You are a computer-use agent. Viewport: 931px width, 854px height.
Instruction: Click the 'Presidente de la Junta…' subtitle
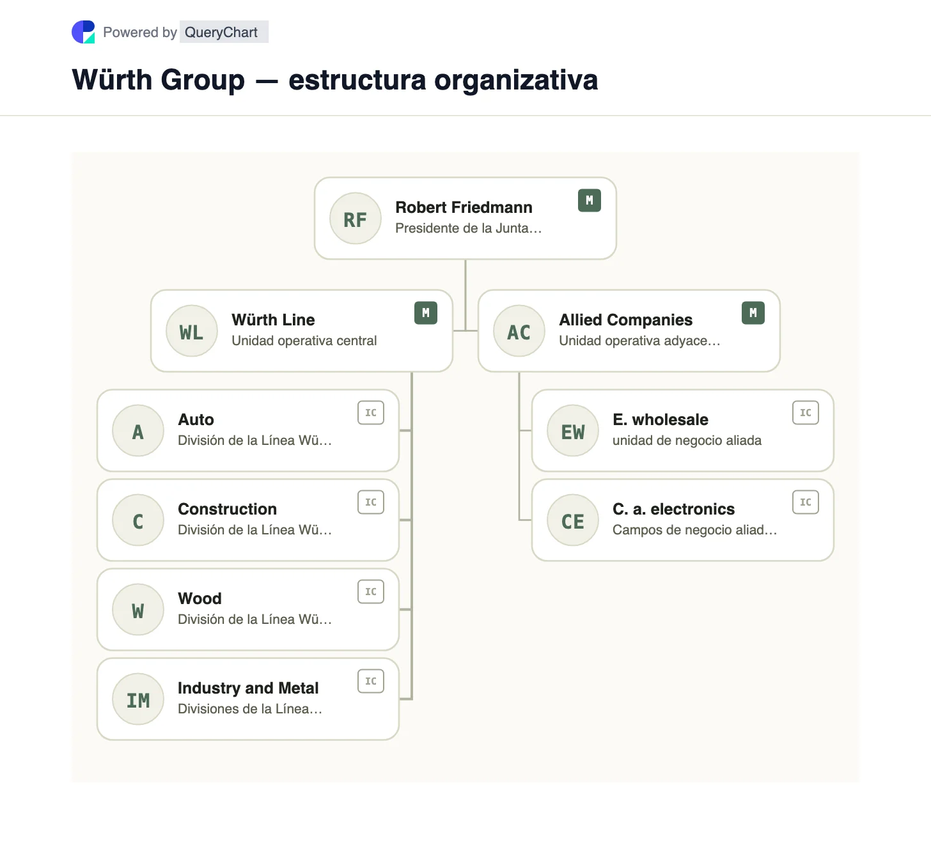(468, 228)
